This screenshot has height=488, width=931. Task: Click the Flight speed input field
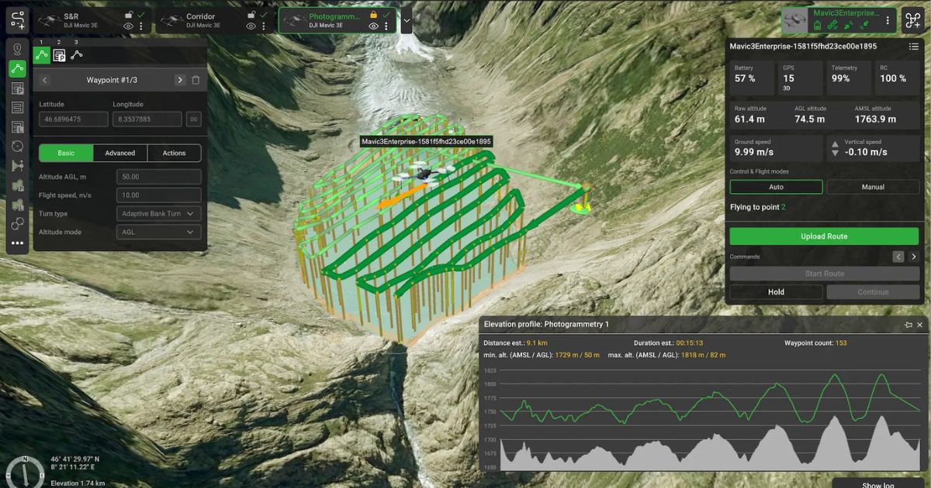[159, 195]
